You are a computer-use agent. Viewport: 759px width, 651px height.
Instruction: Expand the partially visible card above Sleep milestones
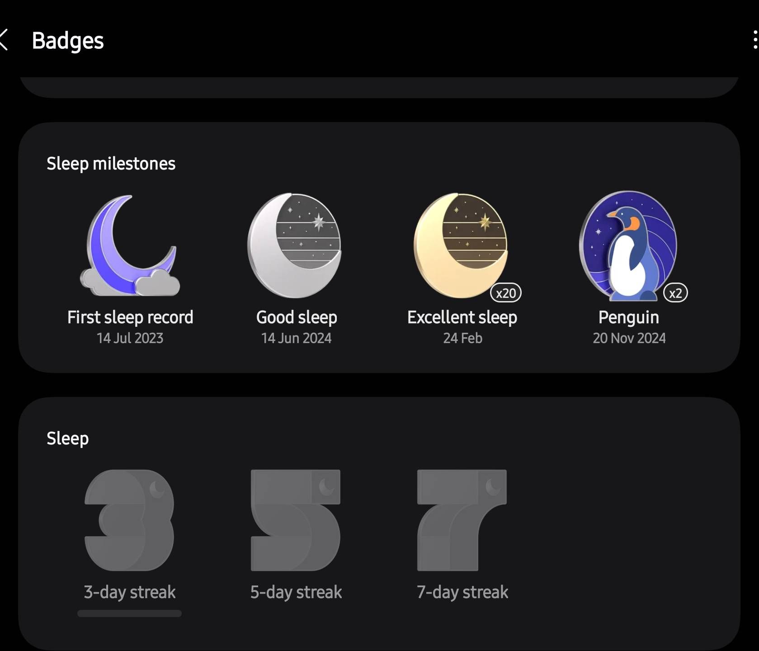point(379,84)
